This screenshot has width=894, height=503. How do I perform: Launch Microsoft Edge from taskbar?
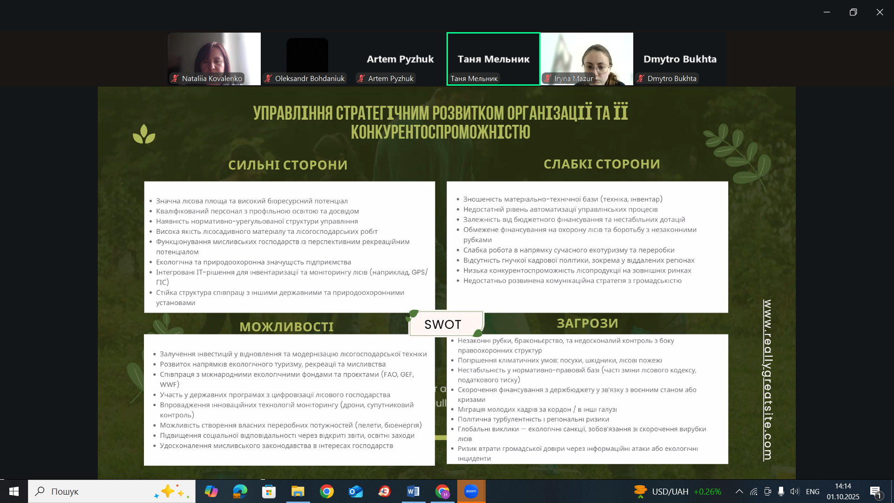(x=240, y=491)
